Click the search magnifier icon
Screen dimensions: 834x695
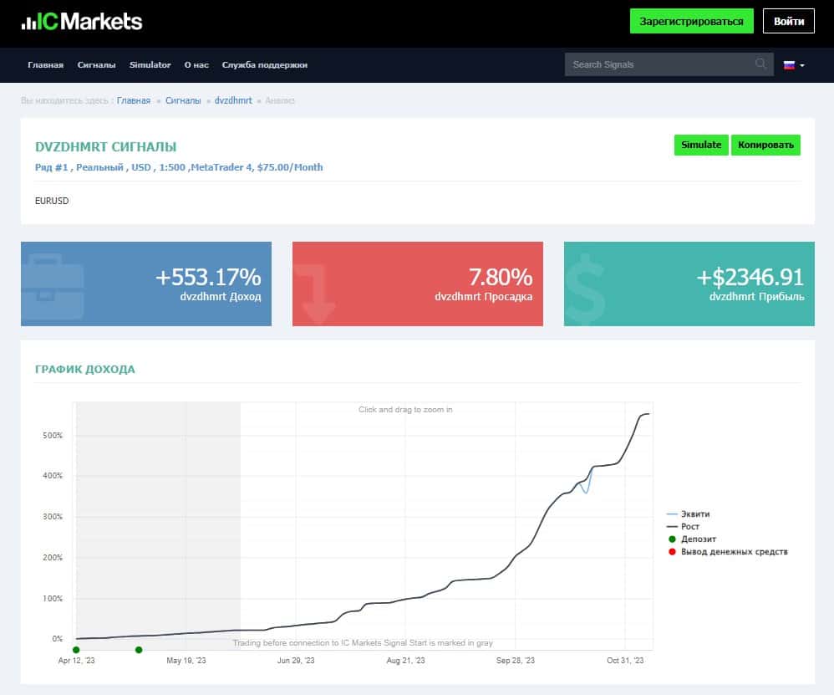(760, 64)
